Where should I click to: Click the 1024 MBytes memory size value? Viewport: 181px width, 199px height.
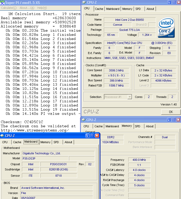tap(112, 142)
